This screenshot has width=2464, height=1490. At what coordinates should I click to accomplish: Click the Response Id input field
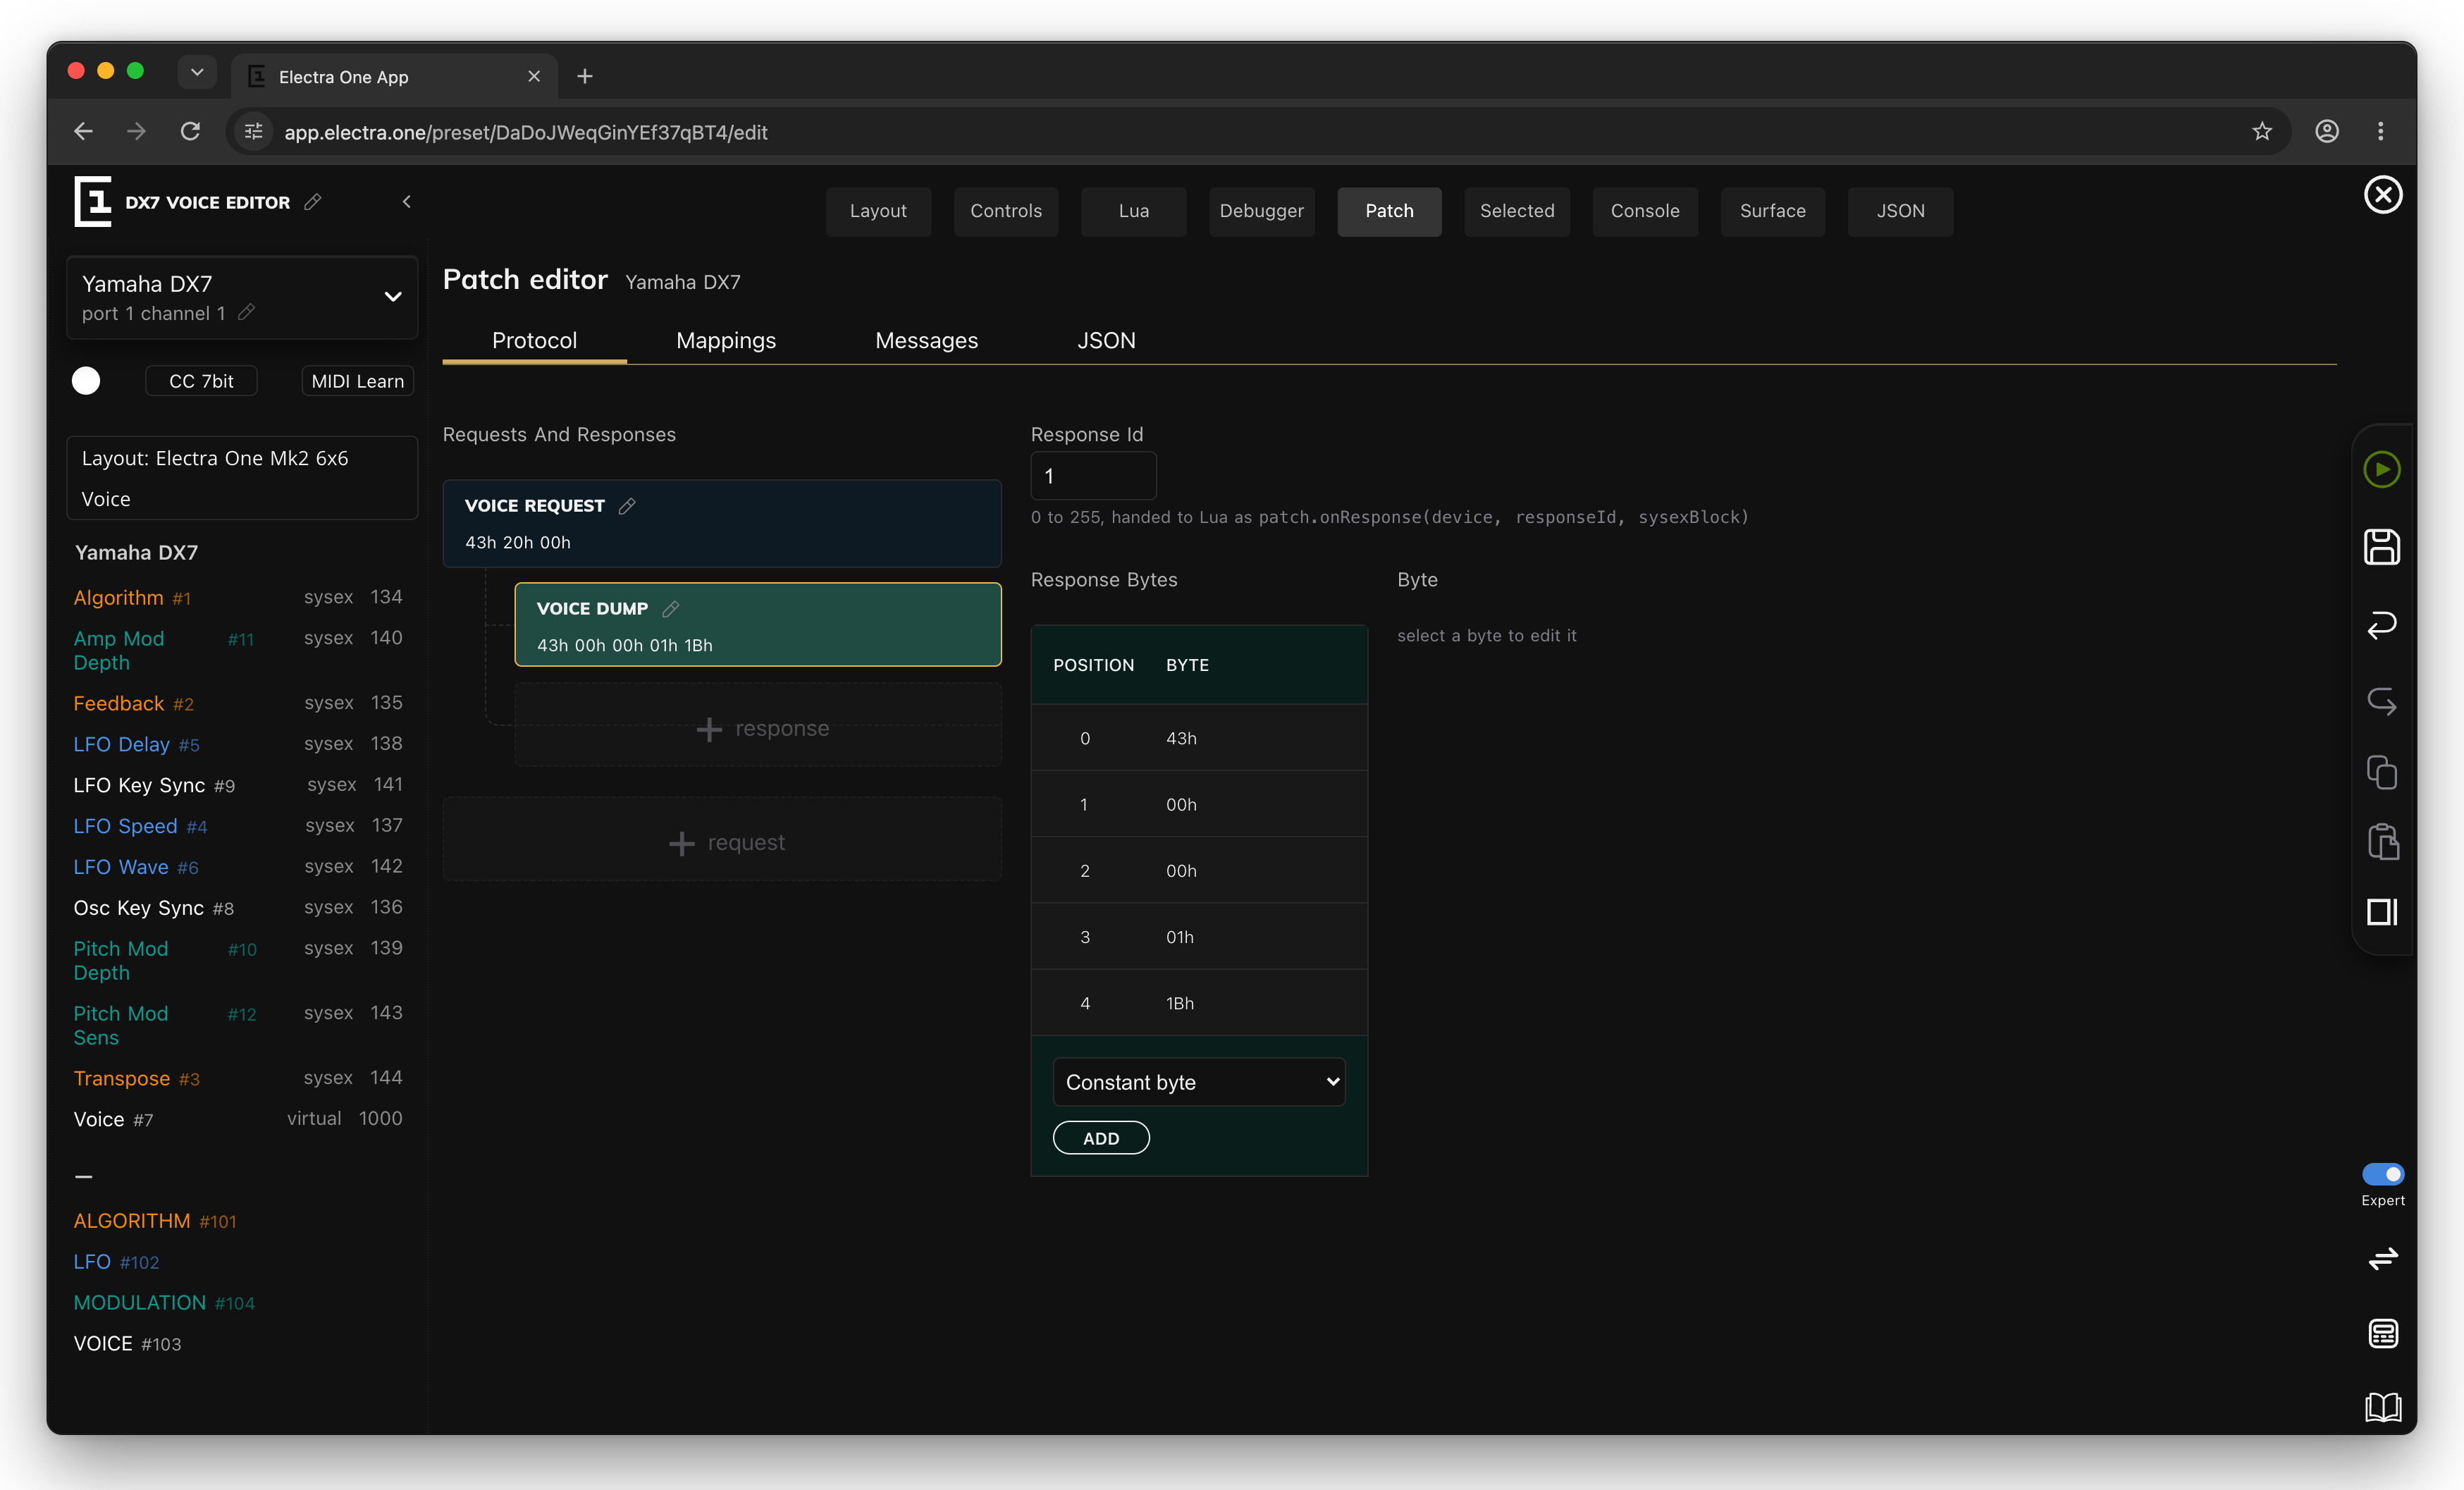(1093, 476)
